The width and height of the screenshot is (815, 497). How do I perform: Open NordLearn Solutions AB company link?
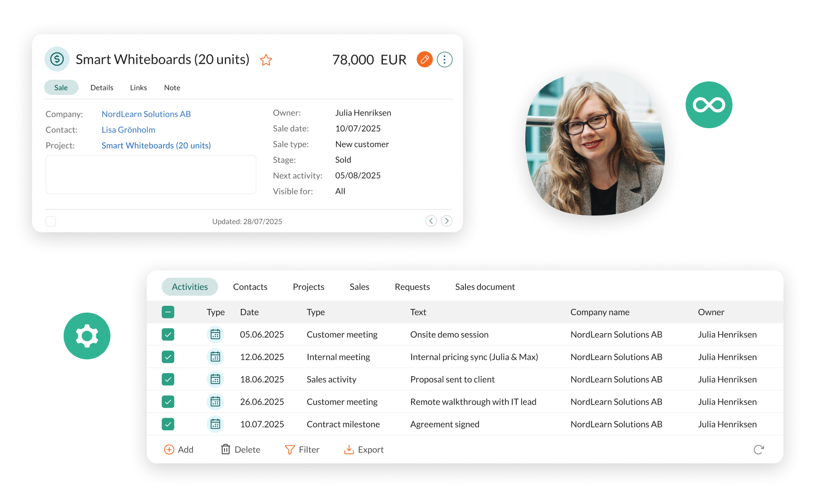[x=146, y=114]
